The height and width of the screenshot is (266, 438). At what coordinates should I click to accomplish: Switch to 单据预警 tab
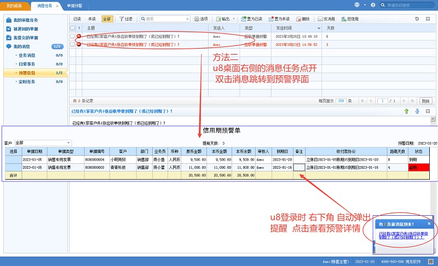tap(74, 5)
